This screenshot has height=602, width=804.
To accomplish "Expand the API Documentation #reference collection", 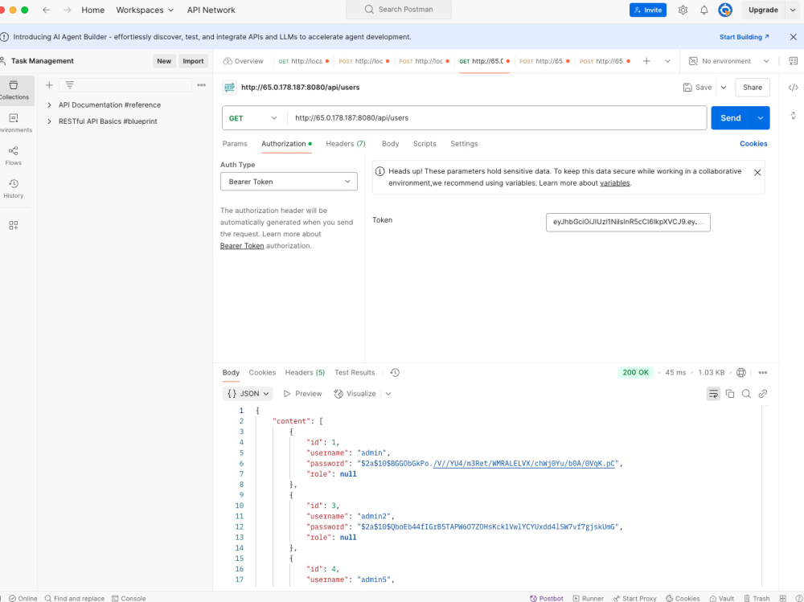I will tap(49, 104).
